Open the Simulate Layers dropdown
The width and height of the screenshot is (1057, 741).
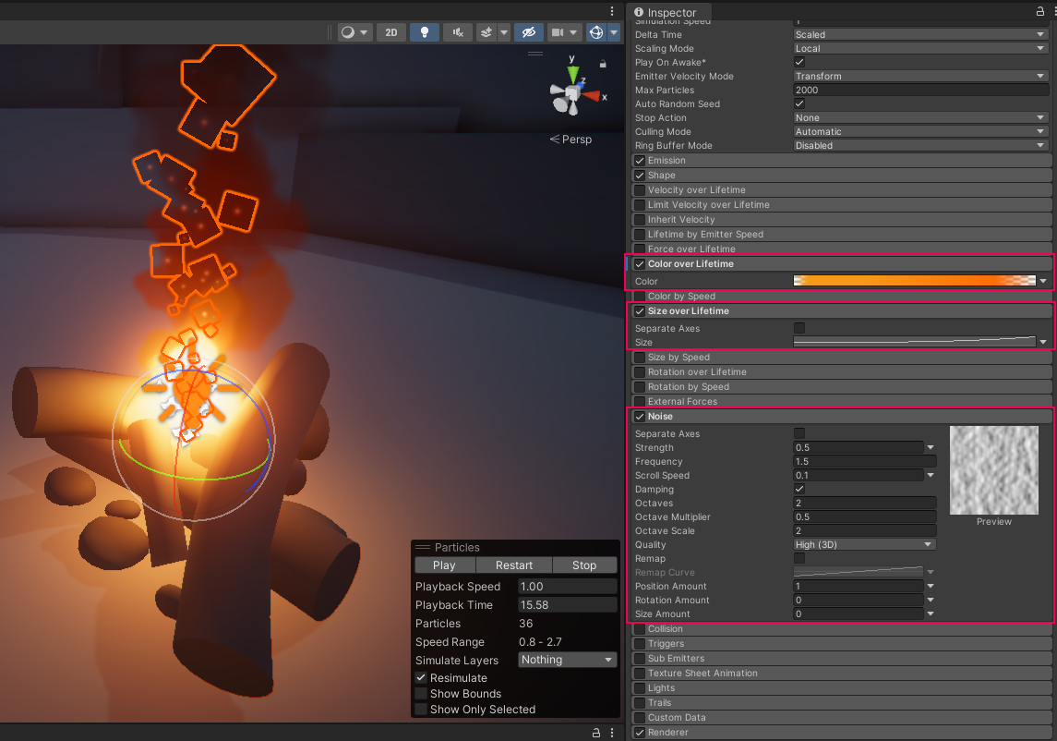pyautogui.click(x=567, y=660)
